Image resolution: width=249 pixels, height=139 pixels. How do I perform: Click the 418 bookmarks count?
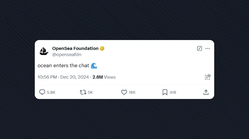(173, 92)
